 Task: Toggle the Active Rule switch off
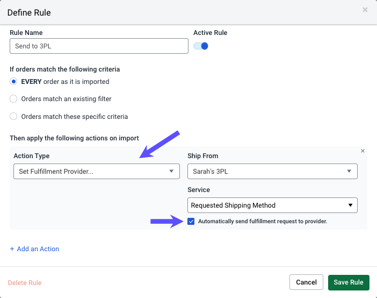click(201, 46)
